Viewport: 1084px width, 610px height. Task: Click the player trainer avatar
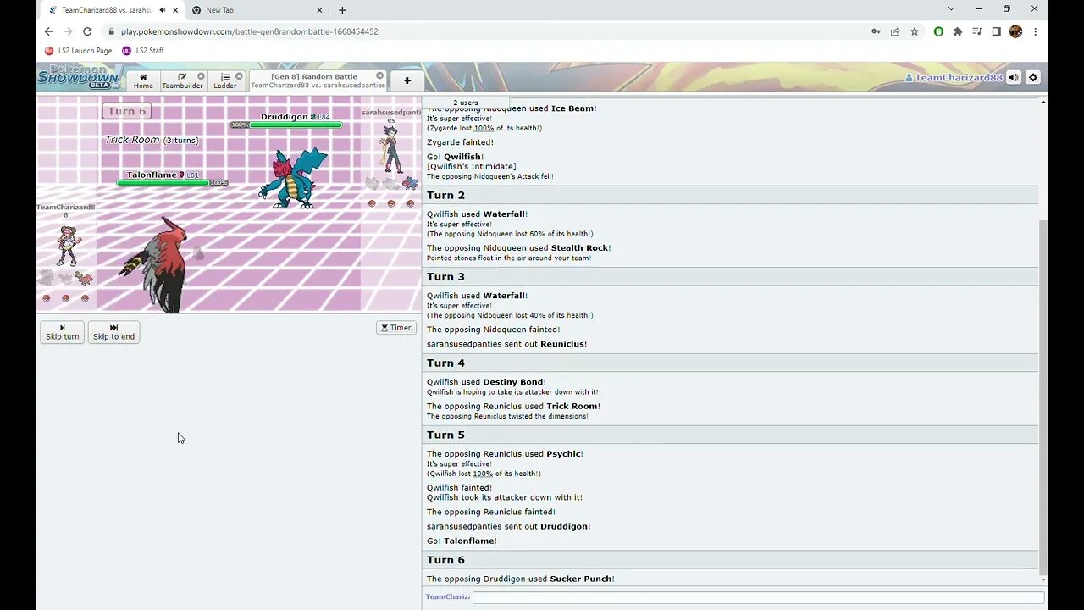pos(66,246)
